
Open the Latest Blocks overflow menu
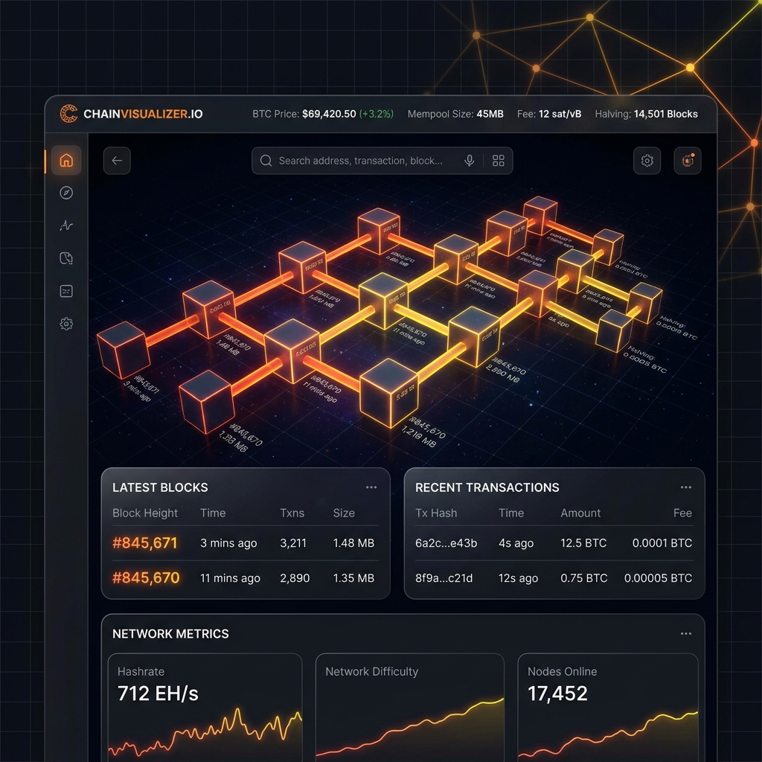pos(371,487)
